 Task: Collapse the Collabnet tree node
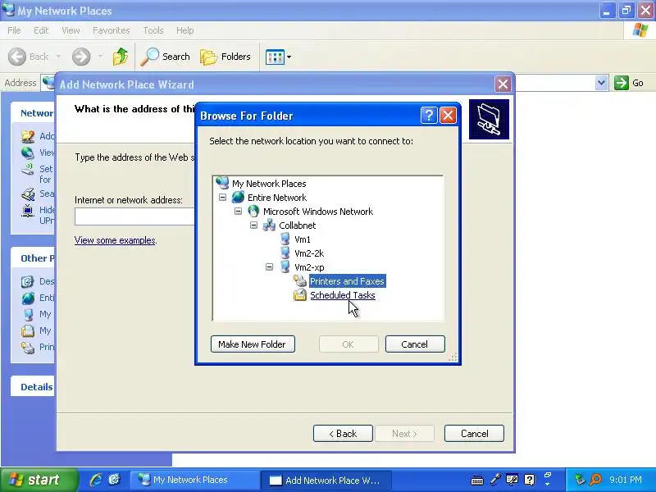[x=253, y=225]
